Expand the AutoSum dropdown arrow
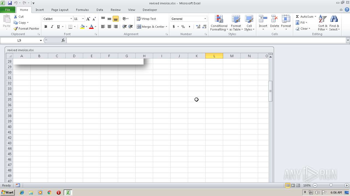 pos(315,17)
